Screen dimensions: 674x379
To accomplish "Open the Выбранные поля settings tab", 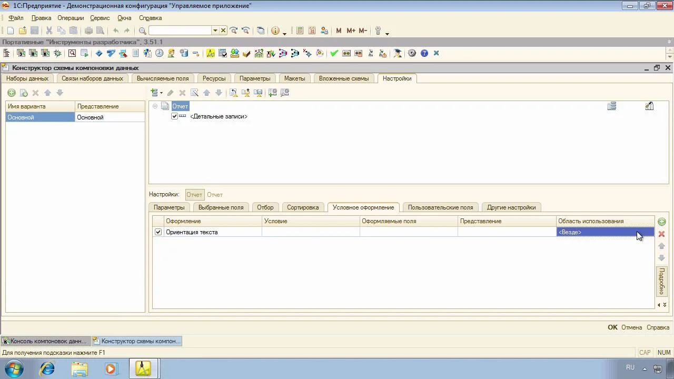I will (x=221, y=207).
